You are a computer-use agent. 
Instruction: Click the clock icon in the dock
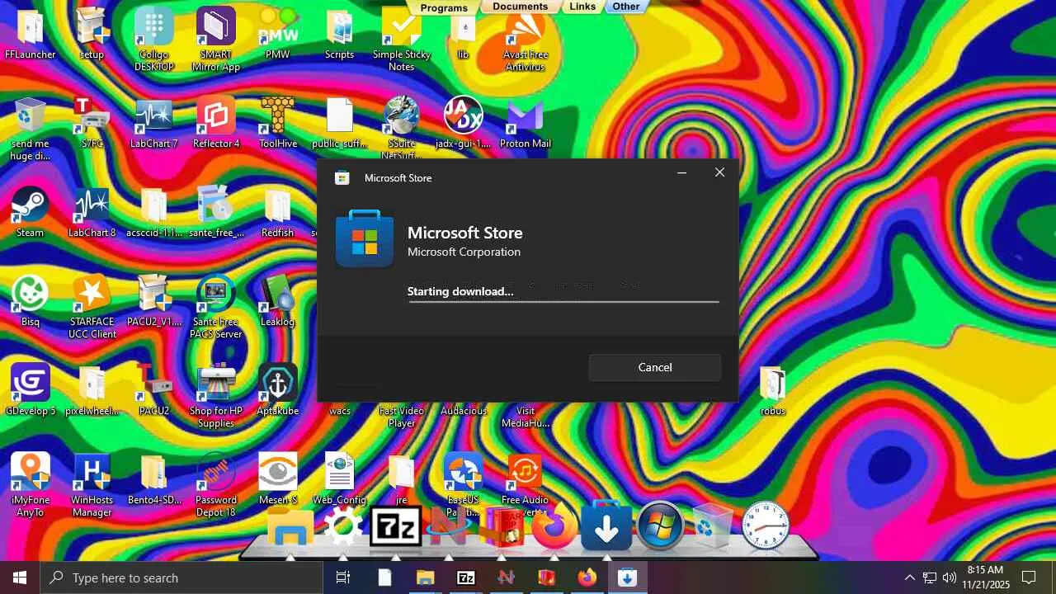click(766, 526)
